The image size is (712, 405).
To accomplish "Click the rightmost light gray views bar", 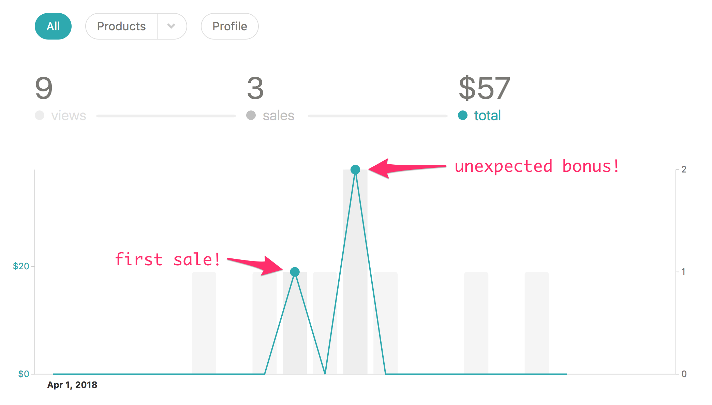I will (x=537, y=323).
